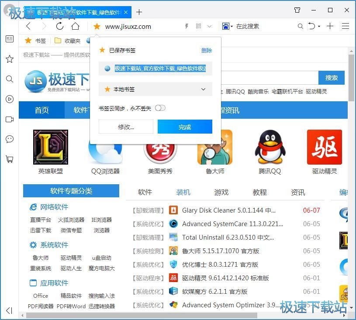Click the 修改... button
This screenshot has width=356, height=320.
pyautogui.click(x=126, y=127)
